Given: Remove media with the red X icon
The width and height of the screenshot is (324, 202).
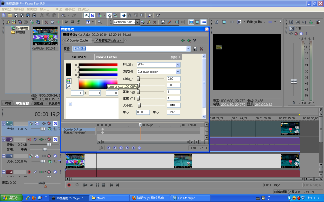Looking at the screenshot, I should click(x=46, y=22).
